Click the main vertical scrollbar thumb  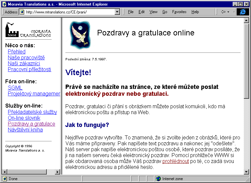(246, 61)
